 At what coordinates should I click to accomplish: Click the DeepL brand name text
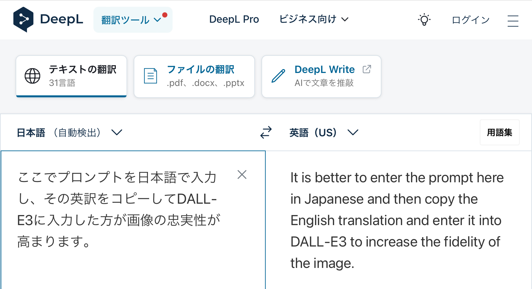(x=62, y=19)
